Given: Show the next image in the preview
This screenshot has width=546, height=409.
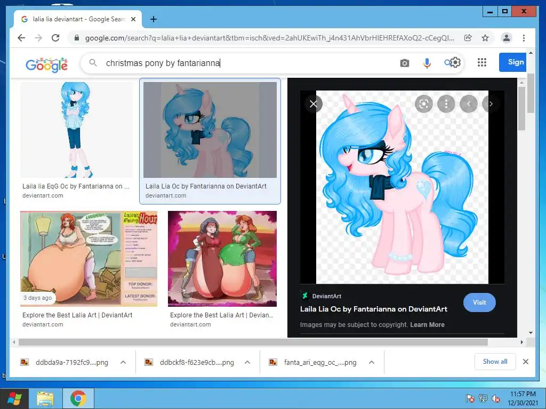Looking at the screenshot, I should [x=491, y=104].
